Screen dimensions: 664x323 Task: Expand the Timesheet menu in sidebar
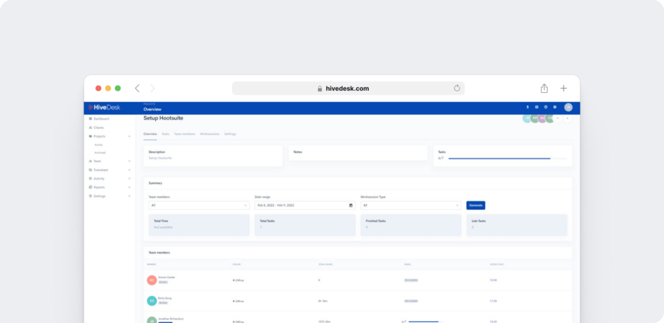pos(130,170)
